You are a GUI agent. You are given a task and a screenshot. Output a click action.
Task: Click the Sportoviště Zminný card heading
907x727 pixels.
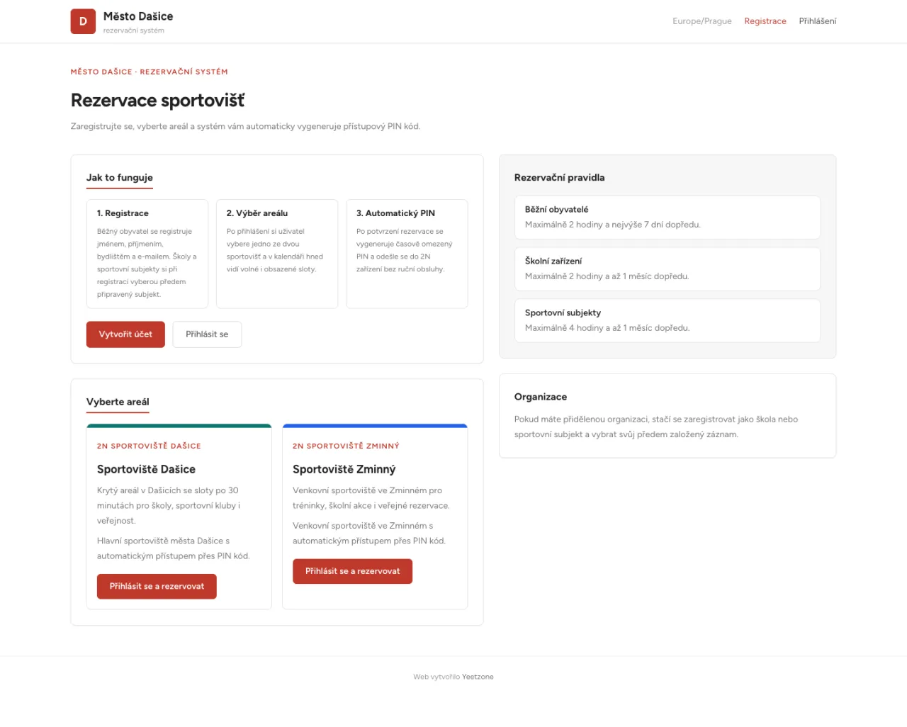[x=344, y=469]
